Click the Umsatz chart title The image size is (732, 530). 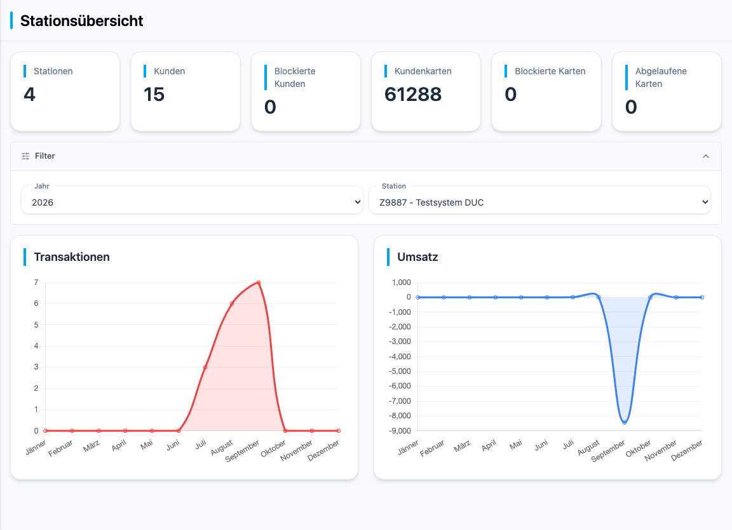click(x=418, y=257)
